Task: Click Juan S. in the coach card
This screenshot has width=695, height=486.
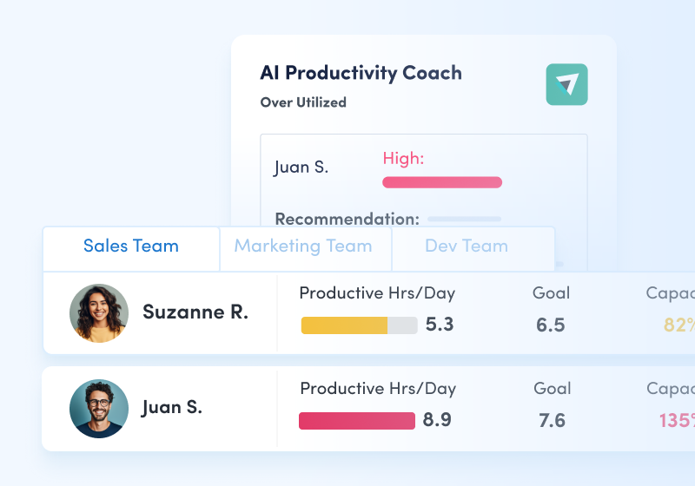Action: pyautogui.click(x=301, y=167)
